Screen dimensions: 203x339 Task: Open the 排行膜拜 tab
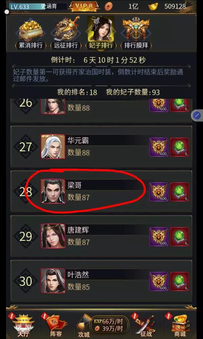pyautogui.click(x=136, y=33)
